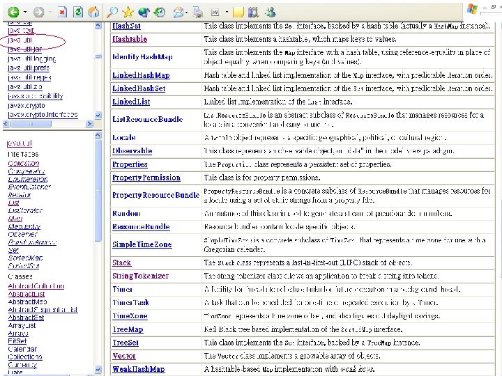502x376 pixels.
Task: Select the Map.Entry interface link
Action: point(24,226)
